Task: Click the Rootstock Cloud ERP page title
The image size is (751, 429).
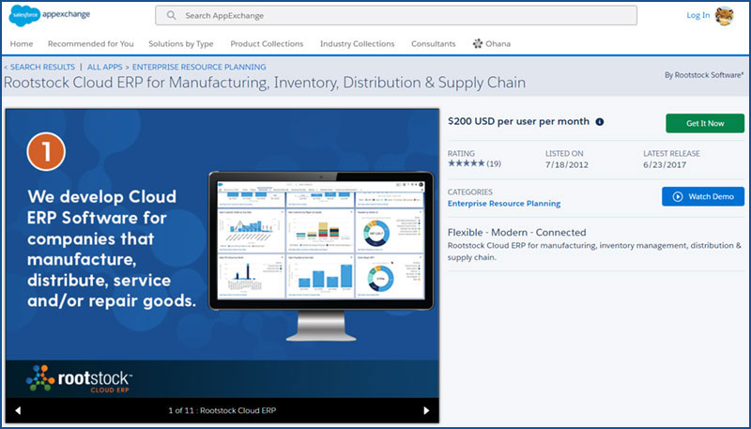Action: (x=265, y=83)
